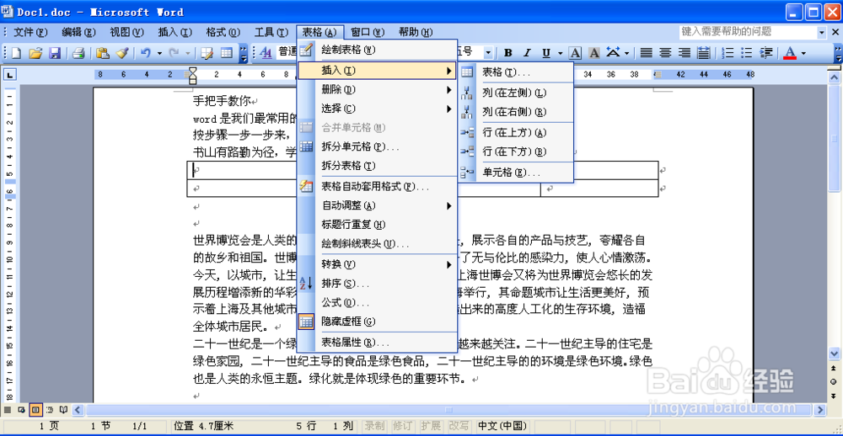Click the Font Color red A icon
The width and height of the screenshot is (843, 436).
tap(790, 53)
